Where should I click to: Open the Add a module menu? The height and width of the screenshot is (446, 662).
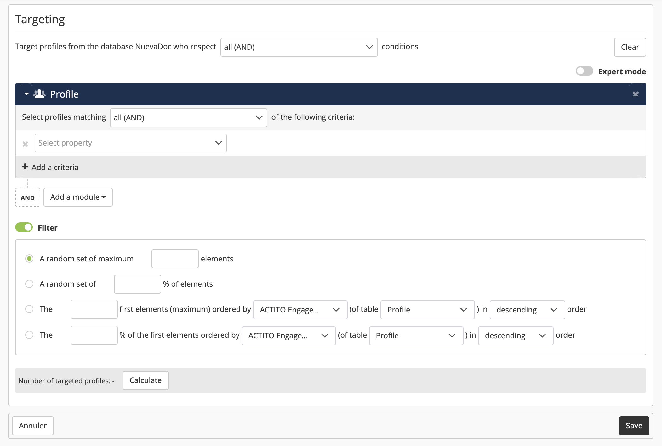tap(78, 197)
